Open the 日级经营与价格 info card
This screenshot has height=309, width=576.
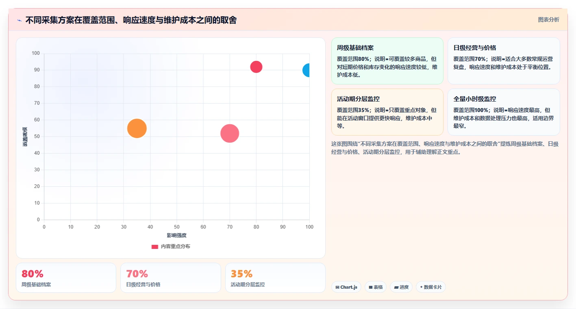coord(504,61)
